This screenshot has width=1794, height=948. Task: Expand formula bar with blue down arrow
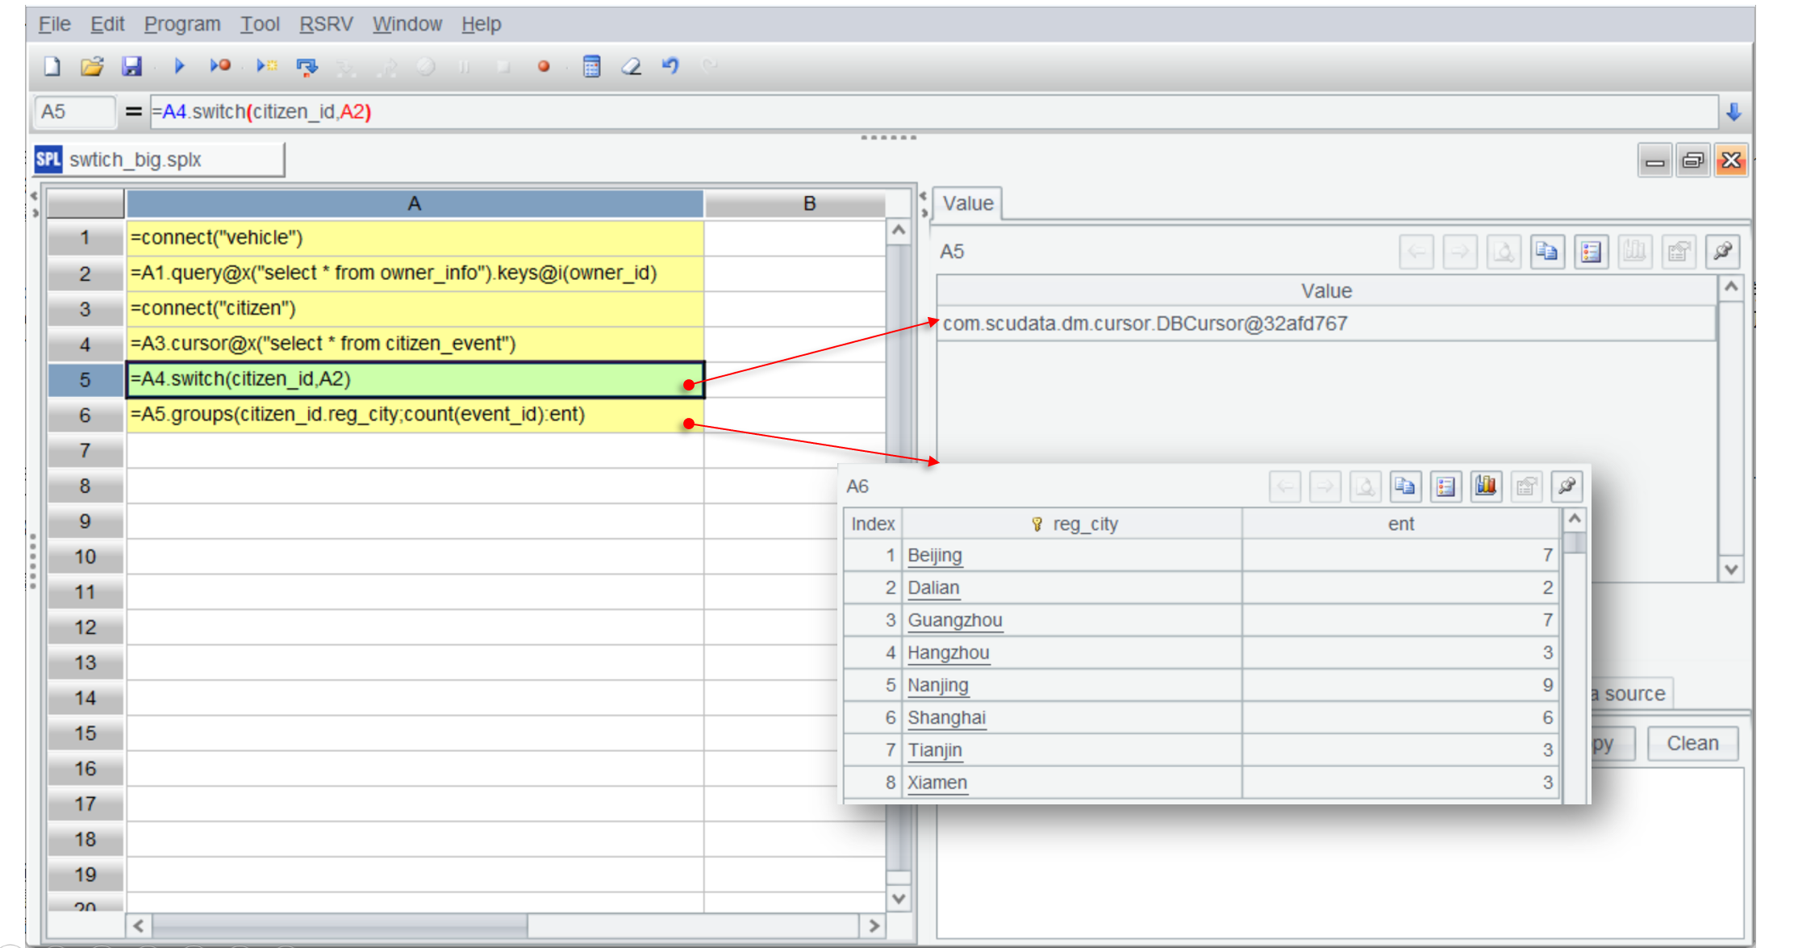click(x=1734, y=112)
